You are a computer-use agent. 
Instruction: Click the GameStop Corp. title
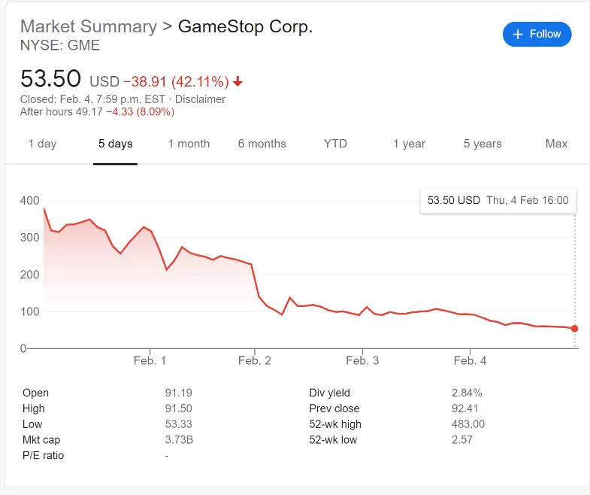(245, 26)
